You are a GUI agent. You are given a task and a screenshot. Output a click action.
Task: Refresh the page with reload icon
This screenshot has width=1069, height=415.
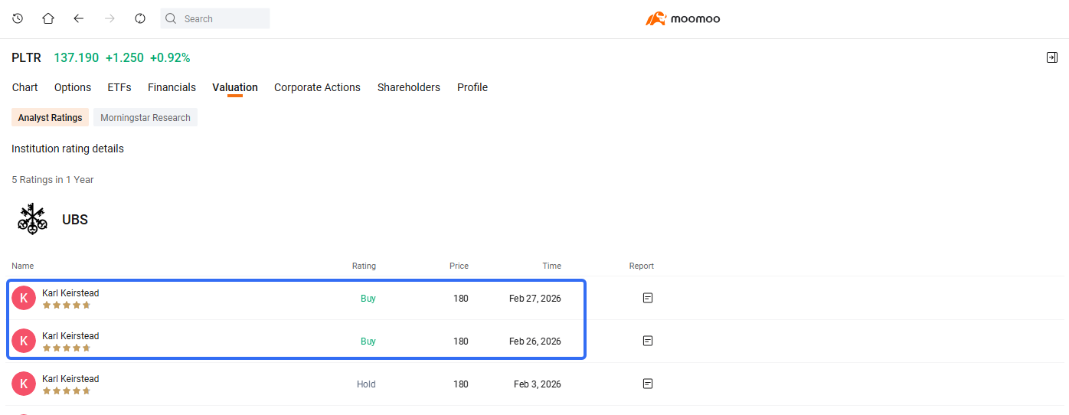[140, 18]
